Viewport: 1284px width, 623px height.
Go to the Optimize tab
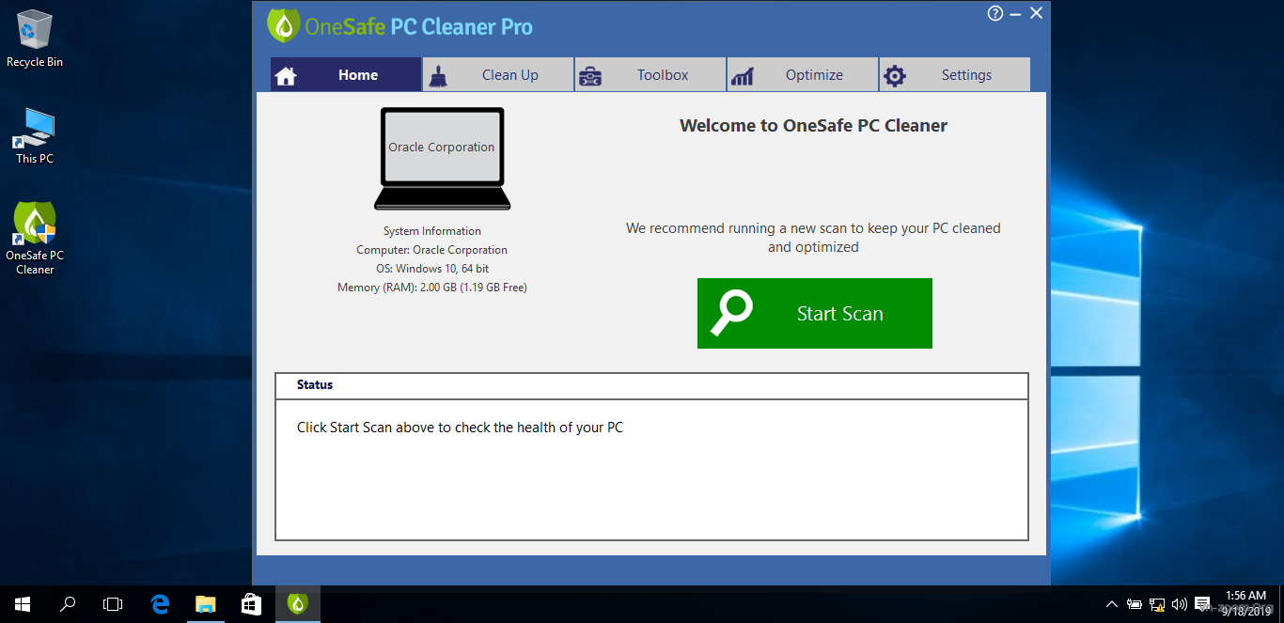pos(803,75)
